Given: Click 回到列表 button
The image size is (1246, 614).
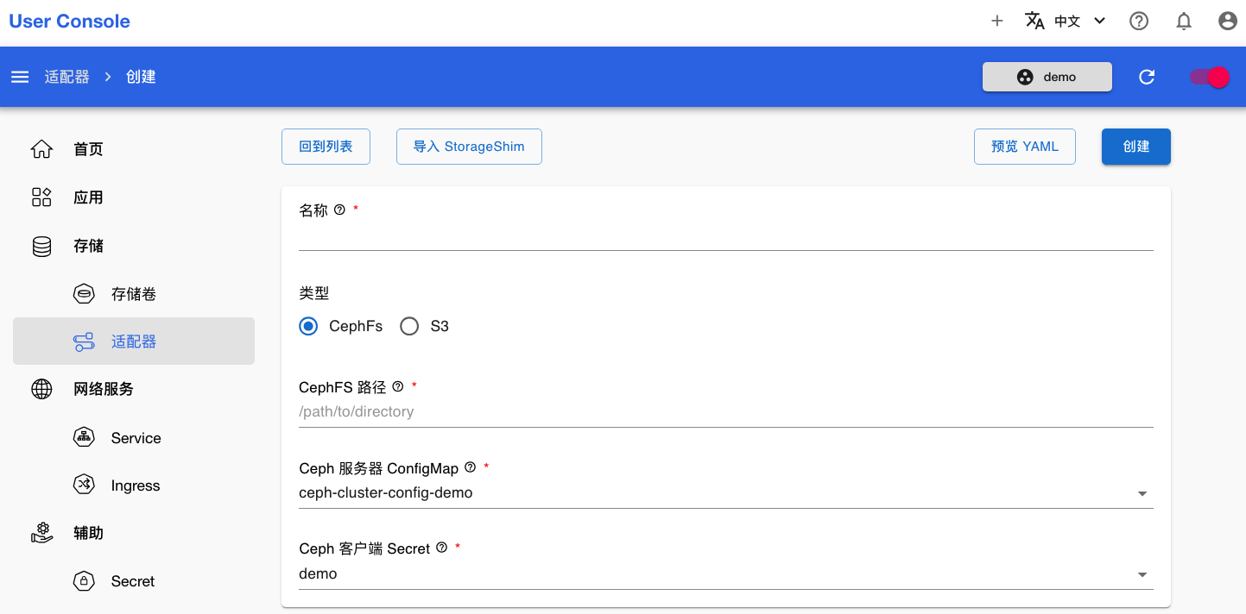Looking at the screenshot, I should [x=326, y=147].
